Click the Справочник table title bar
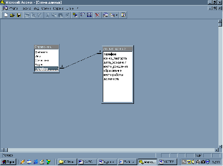This screenshot has height=166, width=223. 46,47
